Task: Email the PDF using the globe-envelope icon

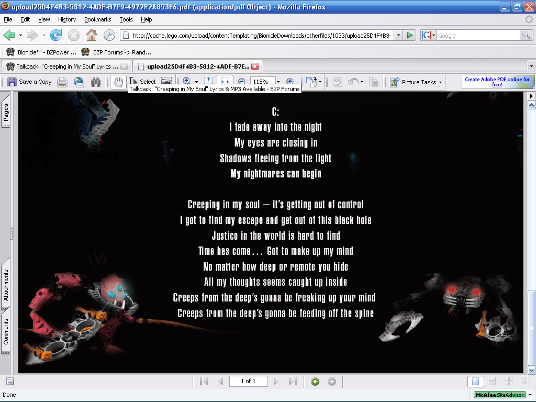Action: point(79,82)
